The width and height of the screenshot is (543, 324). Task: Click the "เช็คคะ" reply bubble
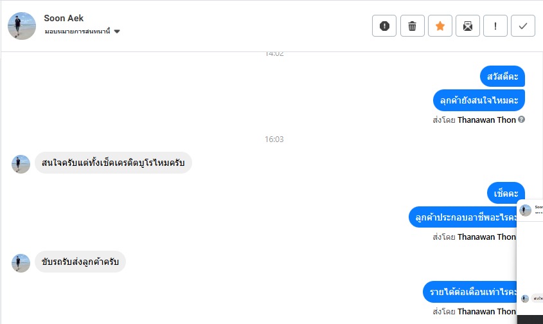(x=506, y=193)
